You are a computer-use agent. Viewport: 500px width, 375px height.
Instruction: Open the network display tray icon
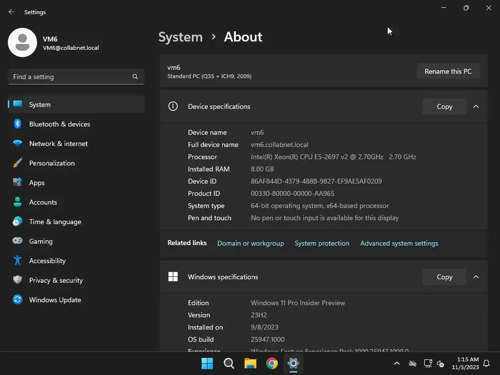click(428, 363)
